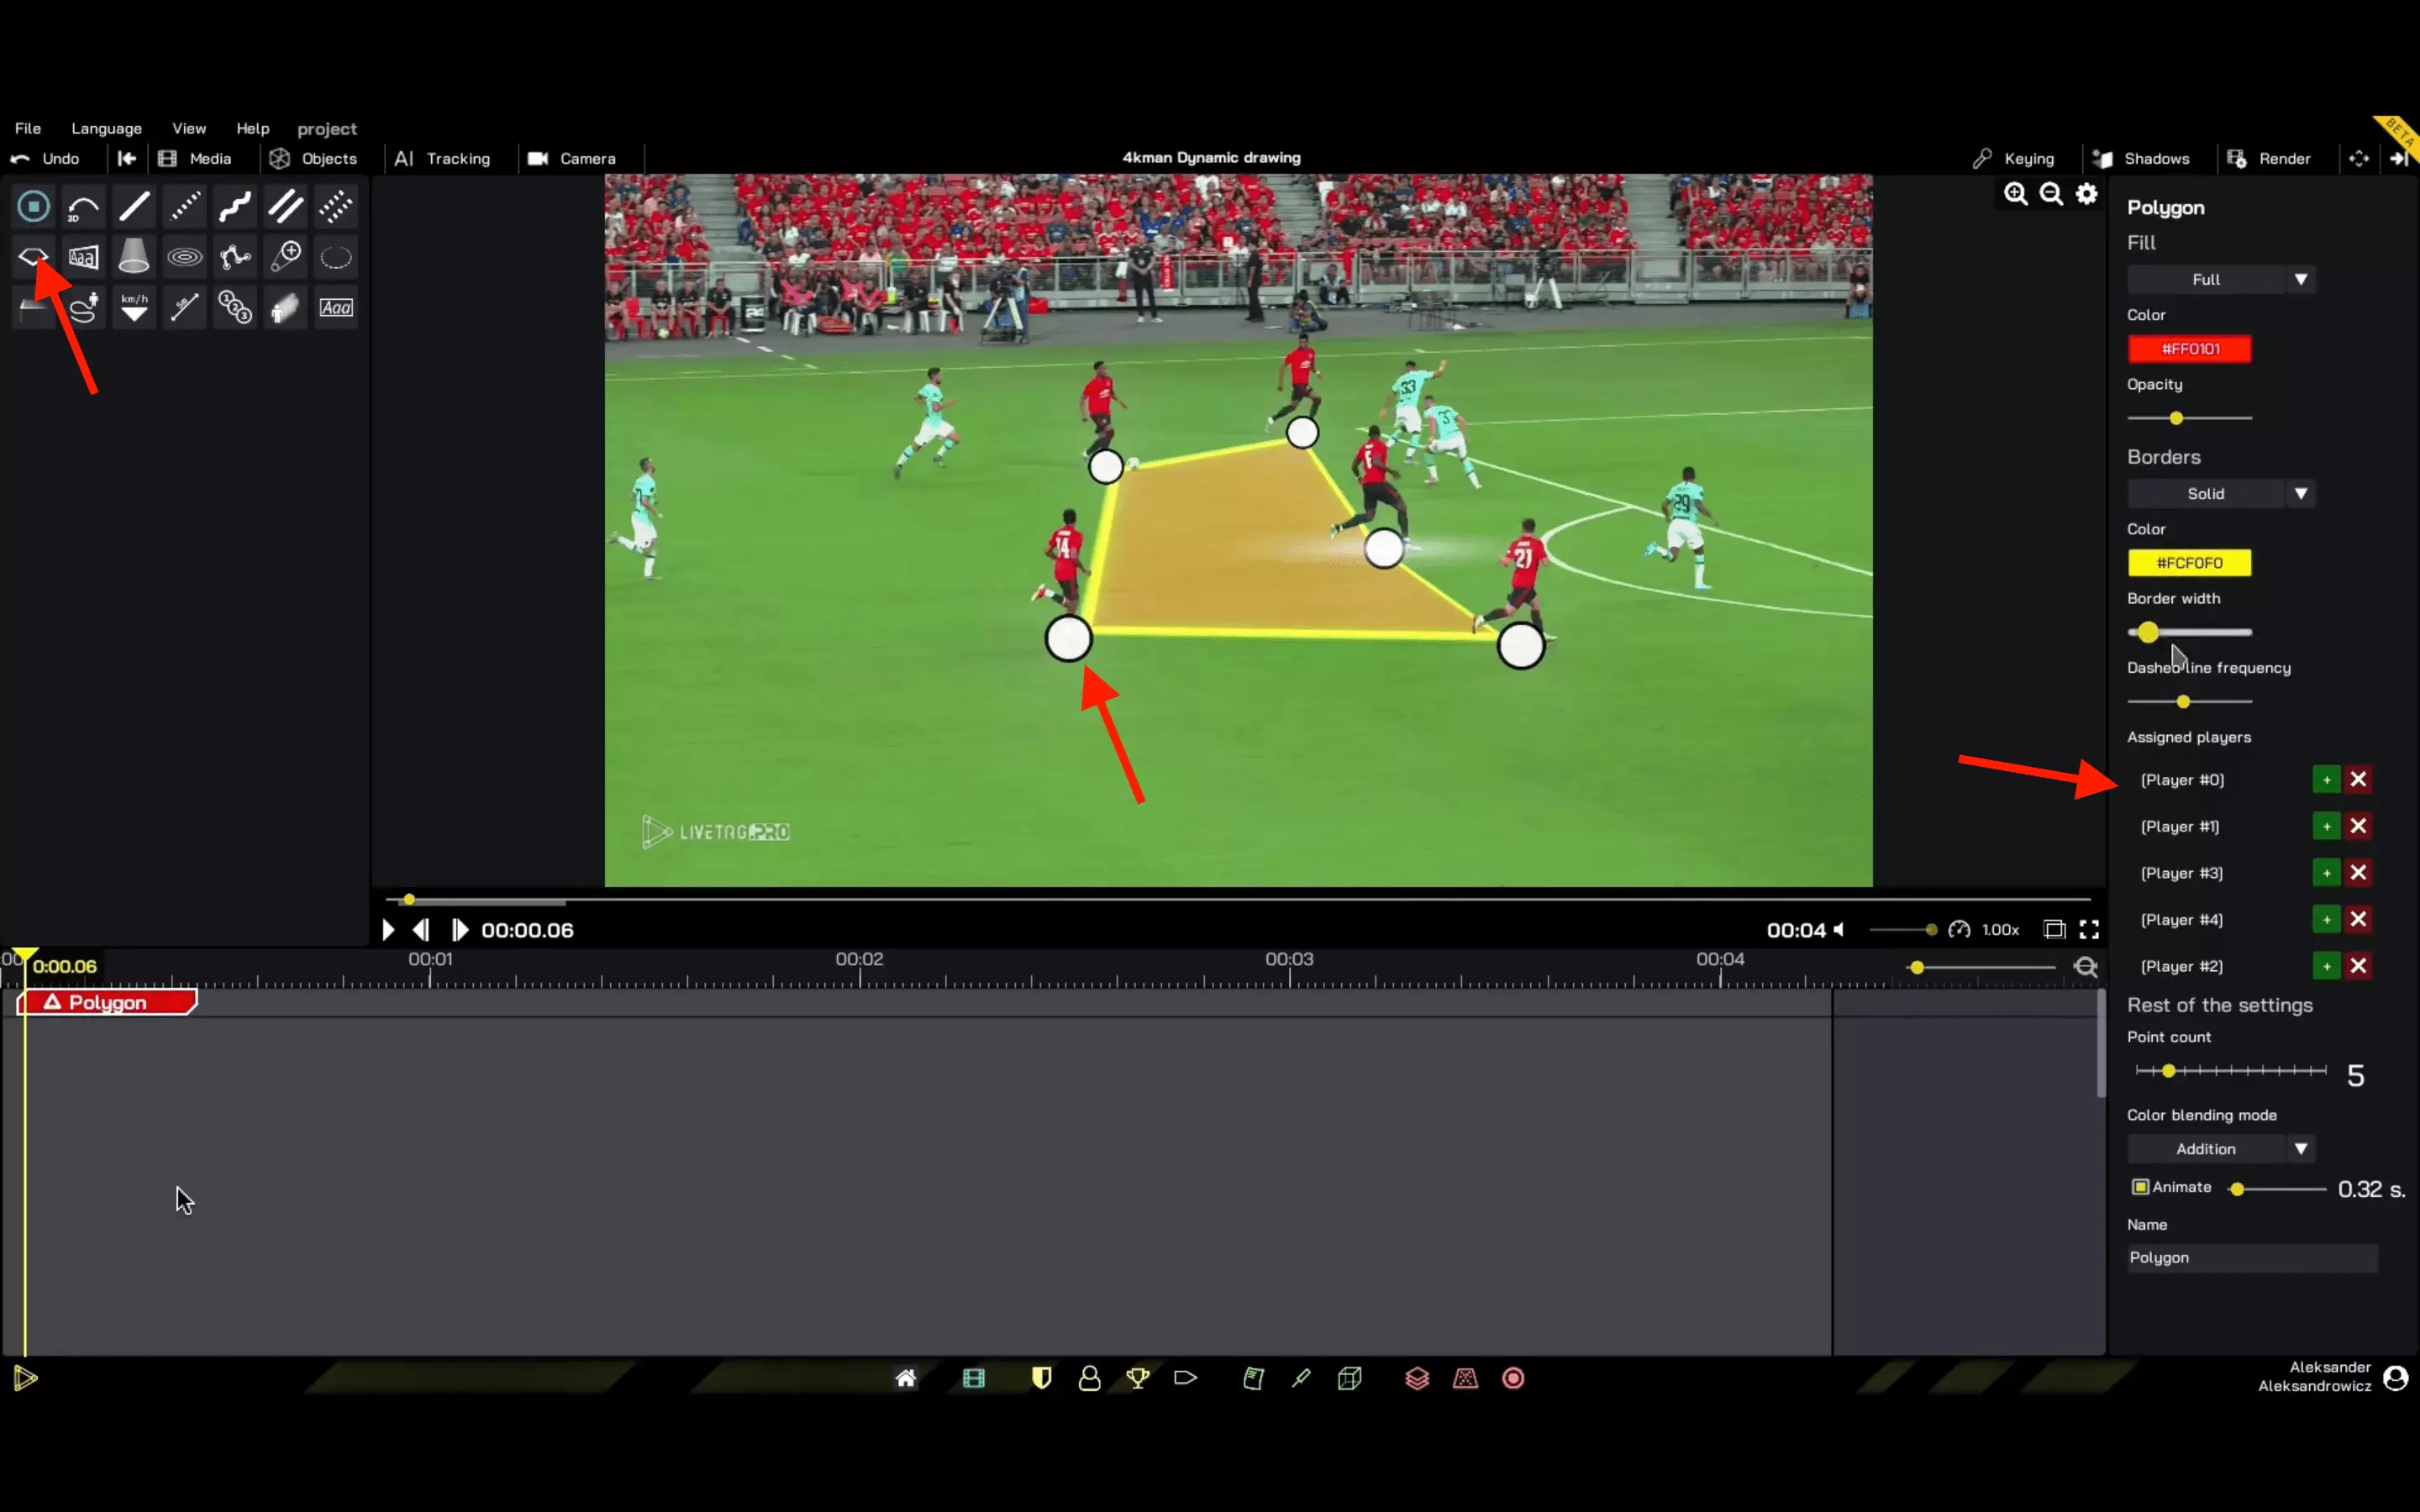Select the km/h speed indicator tool

[134, 307]
